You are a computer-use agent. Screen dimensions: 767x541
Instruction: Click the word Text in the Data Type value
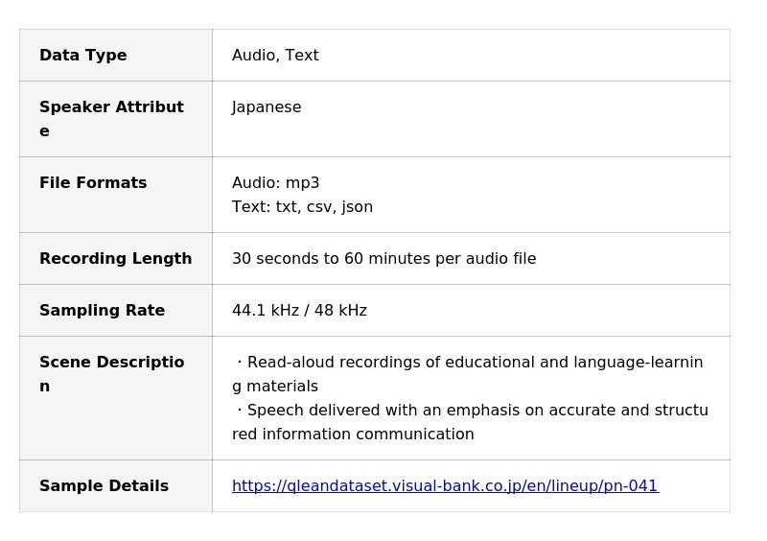click(x=302, y=56)
